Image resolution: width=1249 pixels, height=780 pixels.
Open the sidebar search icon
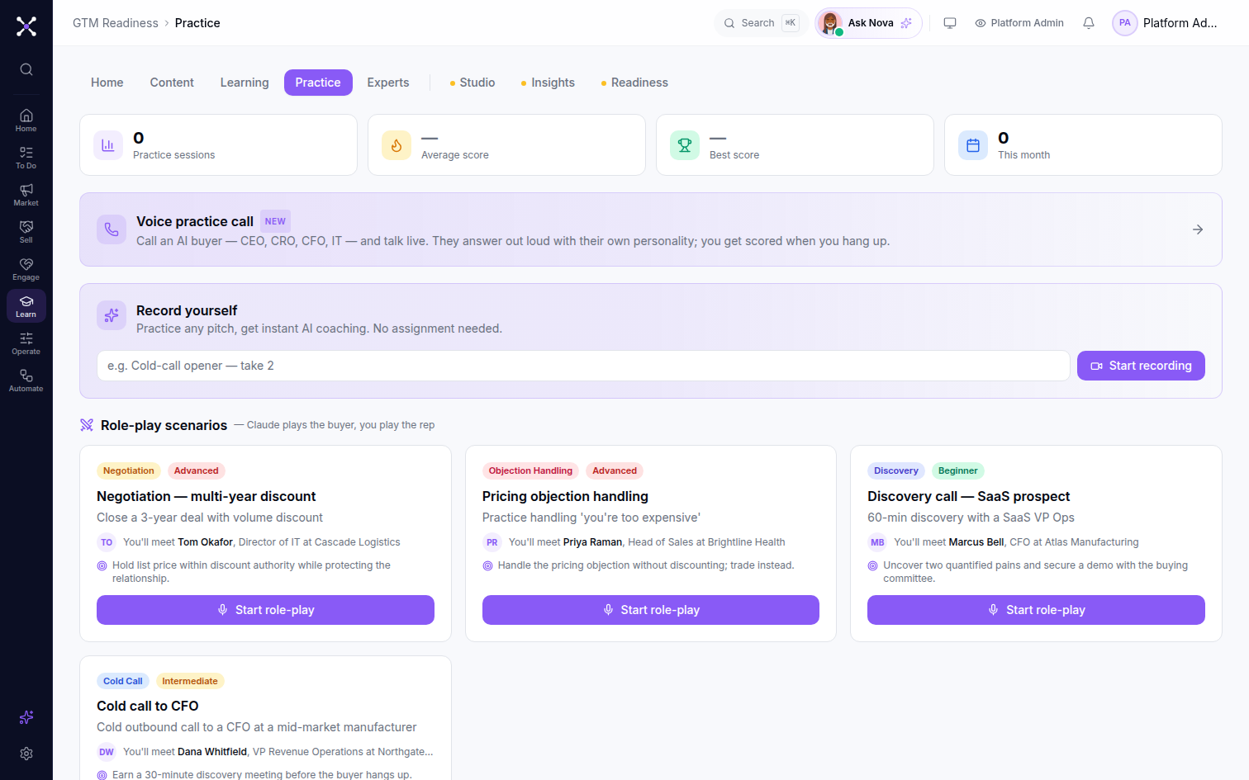coord(26,69)
